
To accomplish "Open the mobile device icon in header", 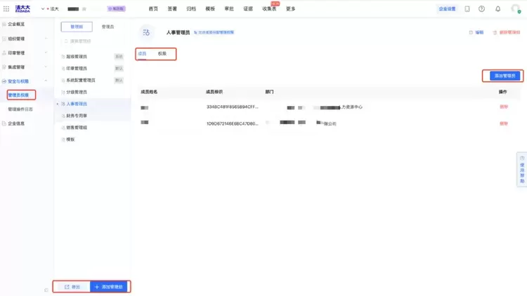I will (x=467, y=8).
